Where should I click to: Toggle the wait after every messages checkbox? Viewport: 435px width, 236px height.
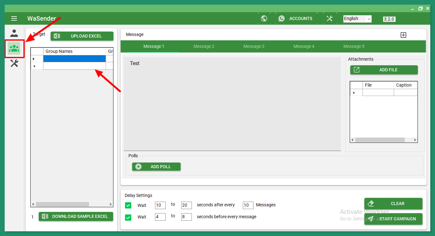coord(128,205)
